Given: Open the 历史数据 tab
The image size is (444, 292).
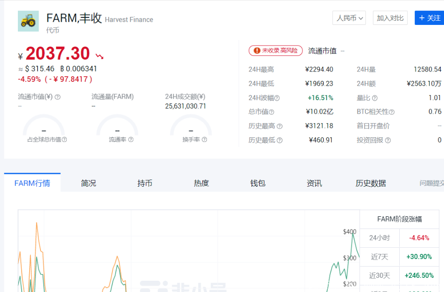Looking at the screenshot, I should point(371,183).
